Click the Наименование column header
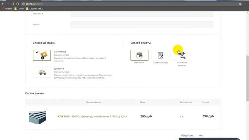 tap(93, 102)
